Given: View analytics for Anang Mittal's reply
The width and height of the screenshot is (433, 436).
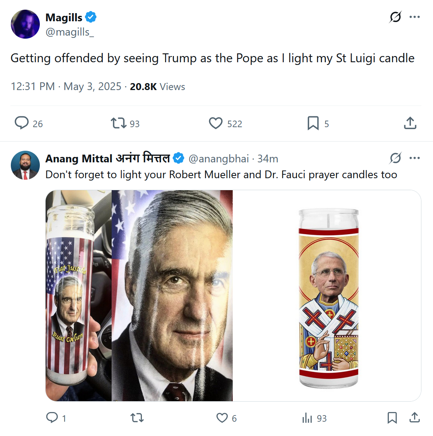Looking at the screenshot, I should pos(307,418).
